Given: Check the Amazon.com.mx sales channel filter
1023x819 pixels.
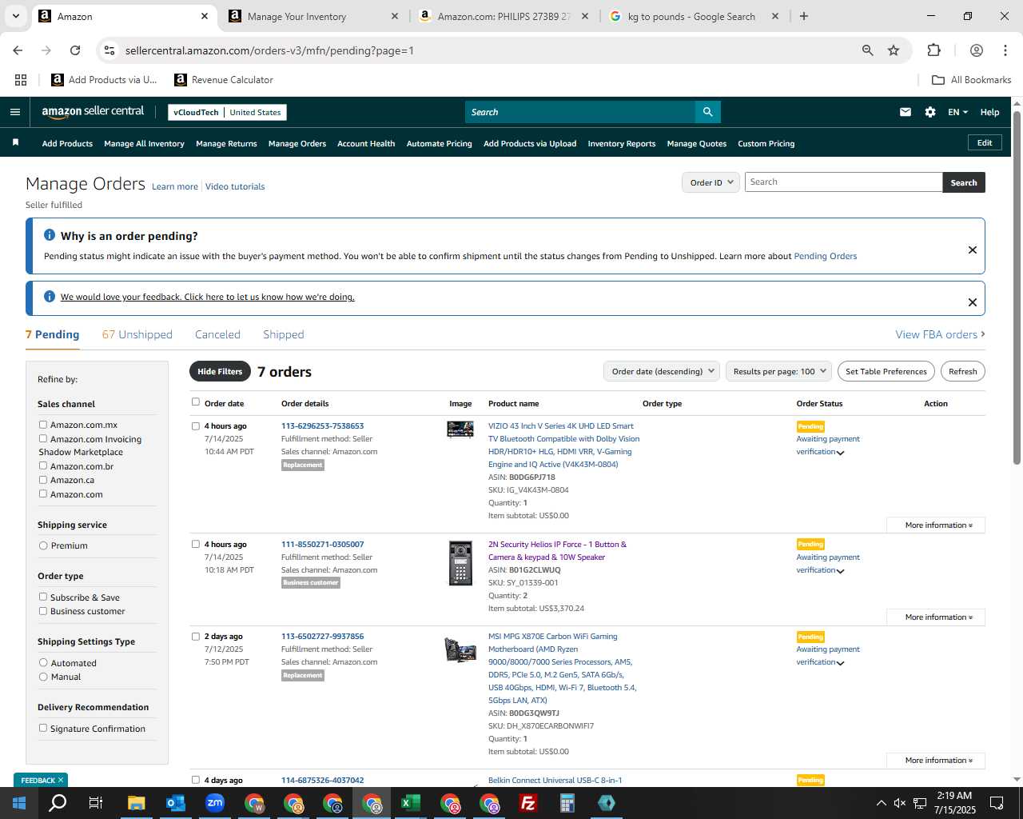Looking at the screenshot, I should click(43, 425).
